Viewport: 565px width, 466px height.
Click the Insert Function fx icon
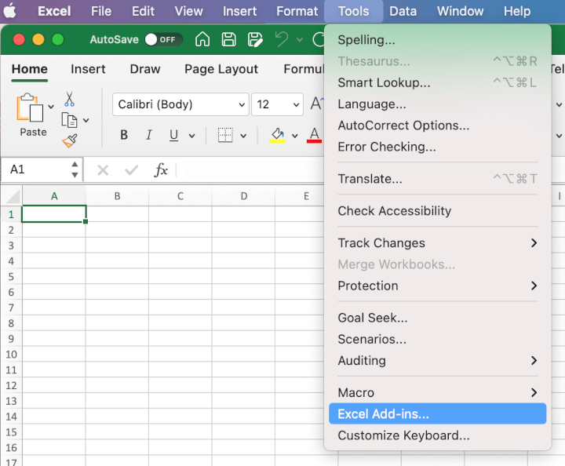pyautogui.click(x=161, y=169)
